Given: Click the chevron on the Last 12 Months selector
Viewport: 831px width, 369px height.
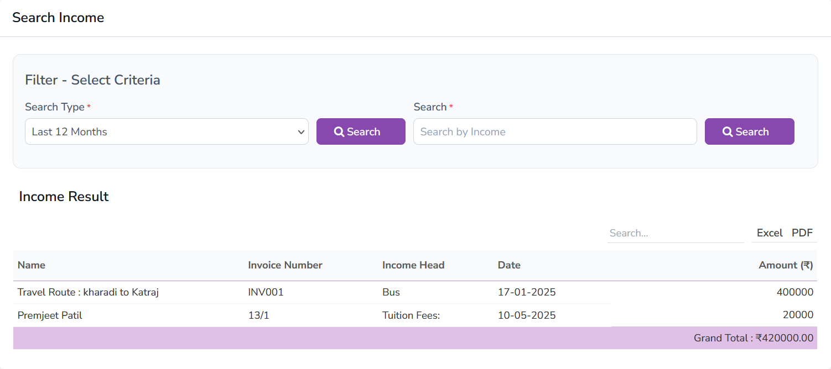Looking at the screenshot, I should 301,131.
